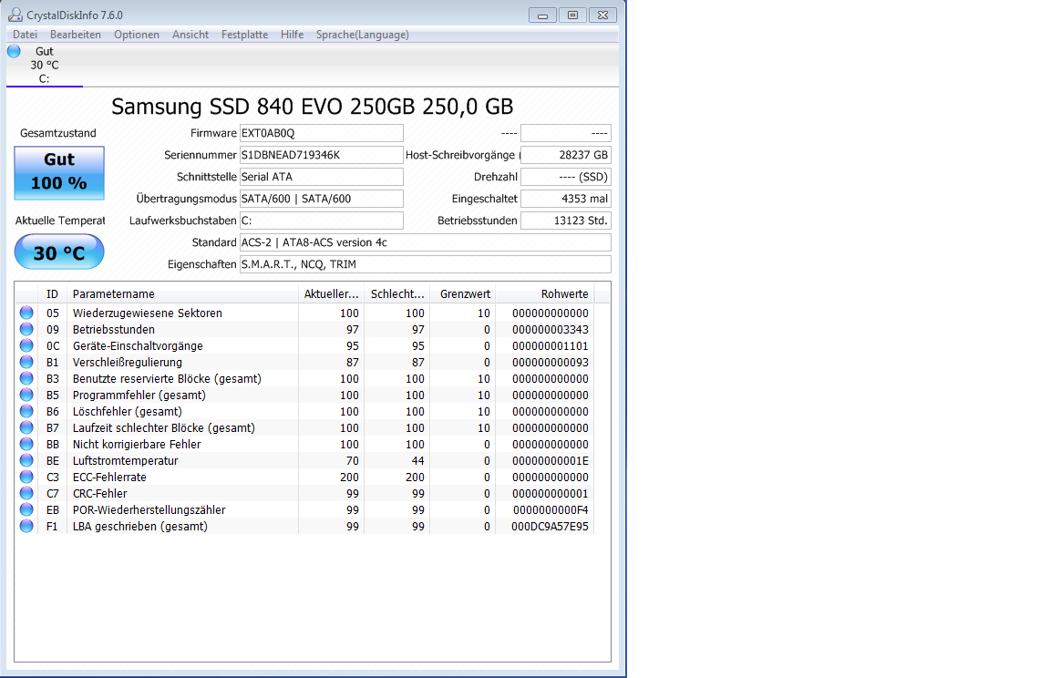This screenshot has width=1050, height=678.
Task: Click status orb for Löschfehler row
Action: [x=26, y=411]
